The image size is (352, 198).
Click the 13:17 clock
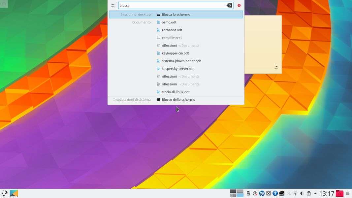click(327, 193)
